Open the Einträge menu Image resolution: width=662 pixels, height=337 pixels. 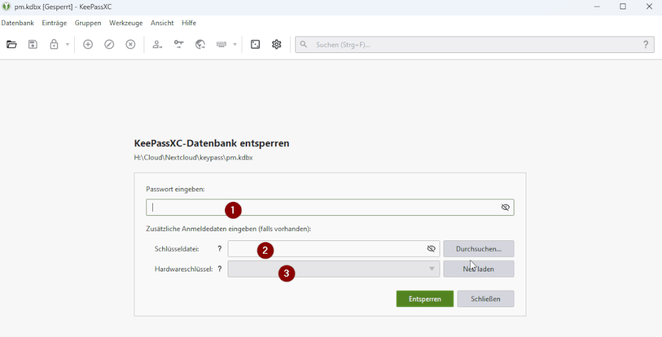(54, 23)
